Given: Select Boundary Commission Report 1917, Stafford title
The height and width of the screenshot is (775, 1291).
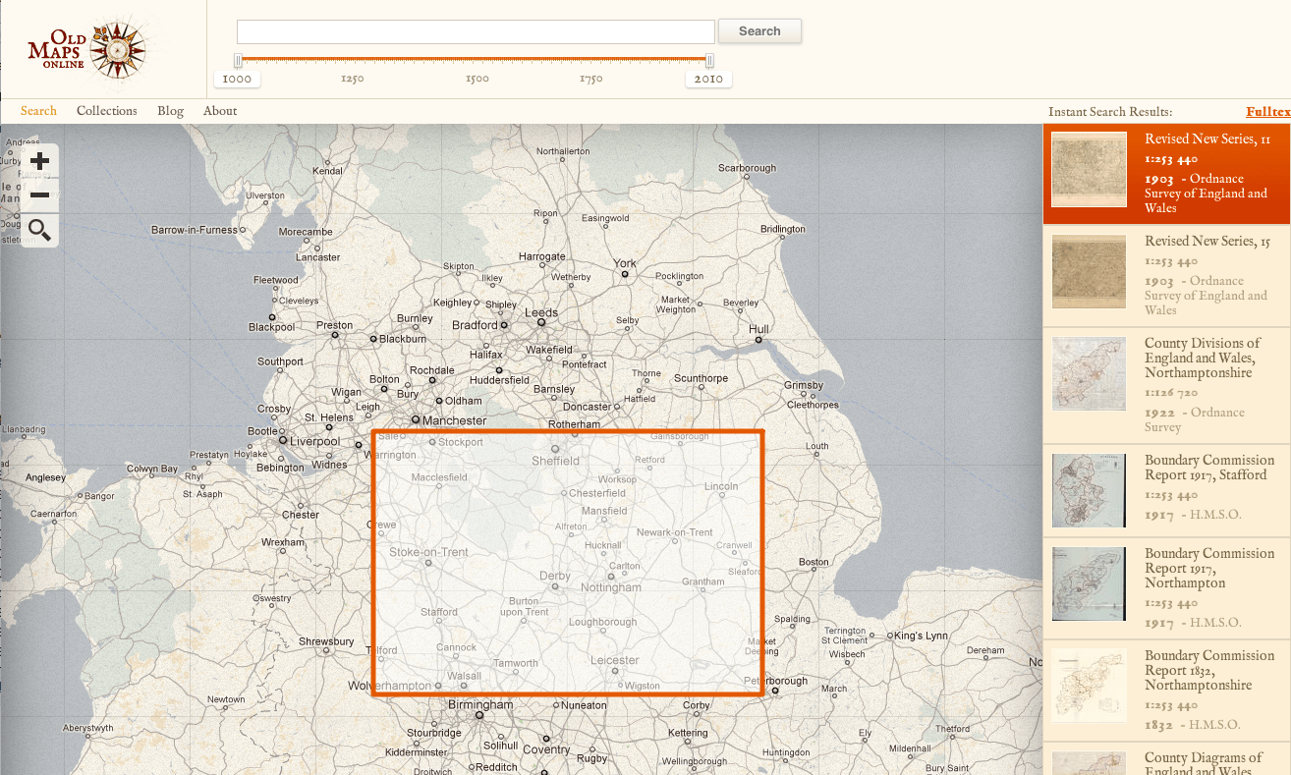Looking at the screenshot, I should pyautogui.click(x=1209, y=468).
